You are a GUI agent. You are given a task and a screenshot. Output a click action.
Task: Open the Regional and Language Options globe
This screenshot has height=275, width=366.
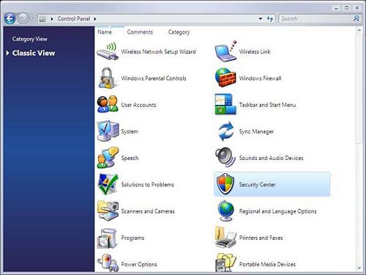coord(225,210)
